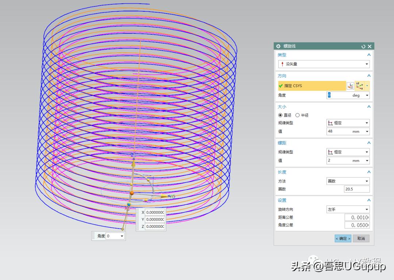394x280 pixels.
Task: Click the gear icon on the 螺旋线 dialog title bar
Action: 278,46
